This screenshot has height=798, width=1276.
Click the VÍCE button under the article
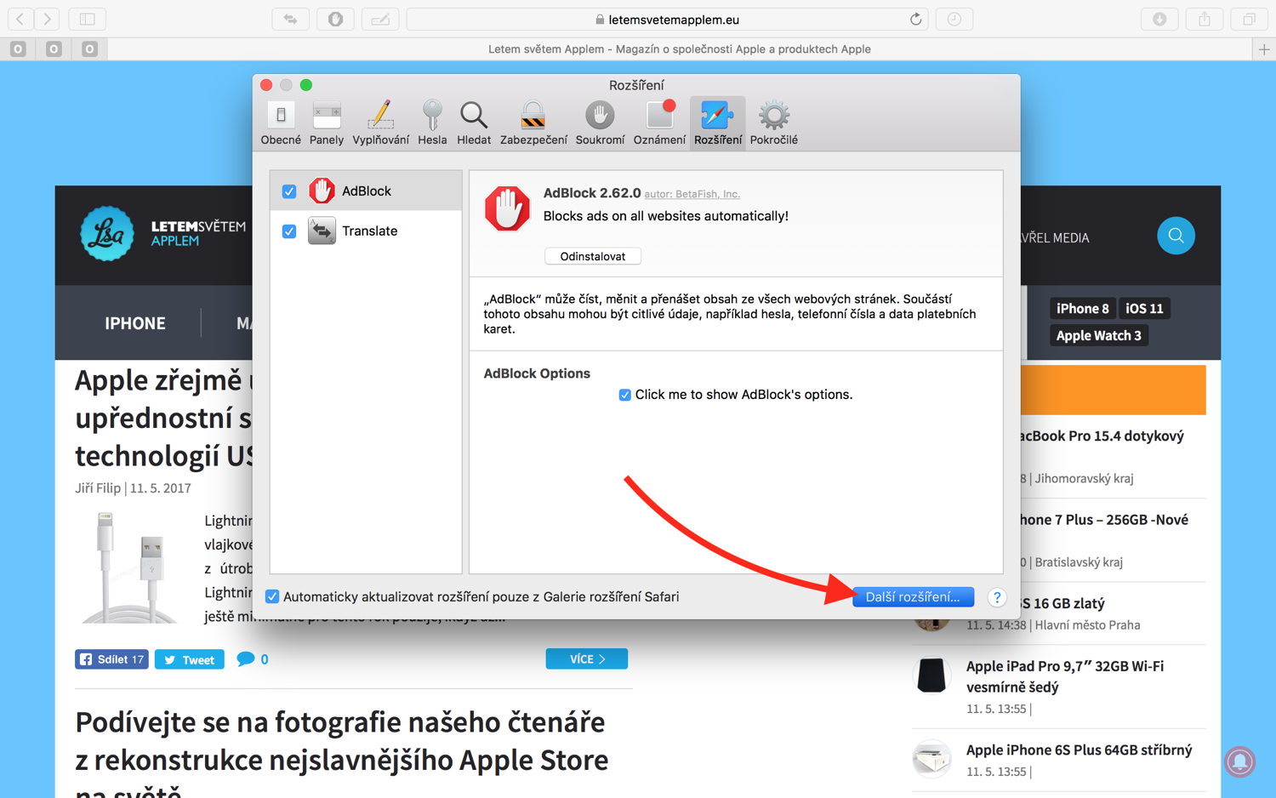point(587,659)
